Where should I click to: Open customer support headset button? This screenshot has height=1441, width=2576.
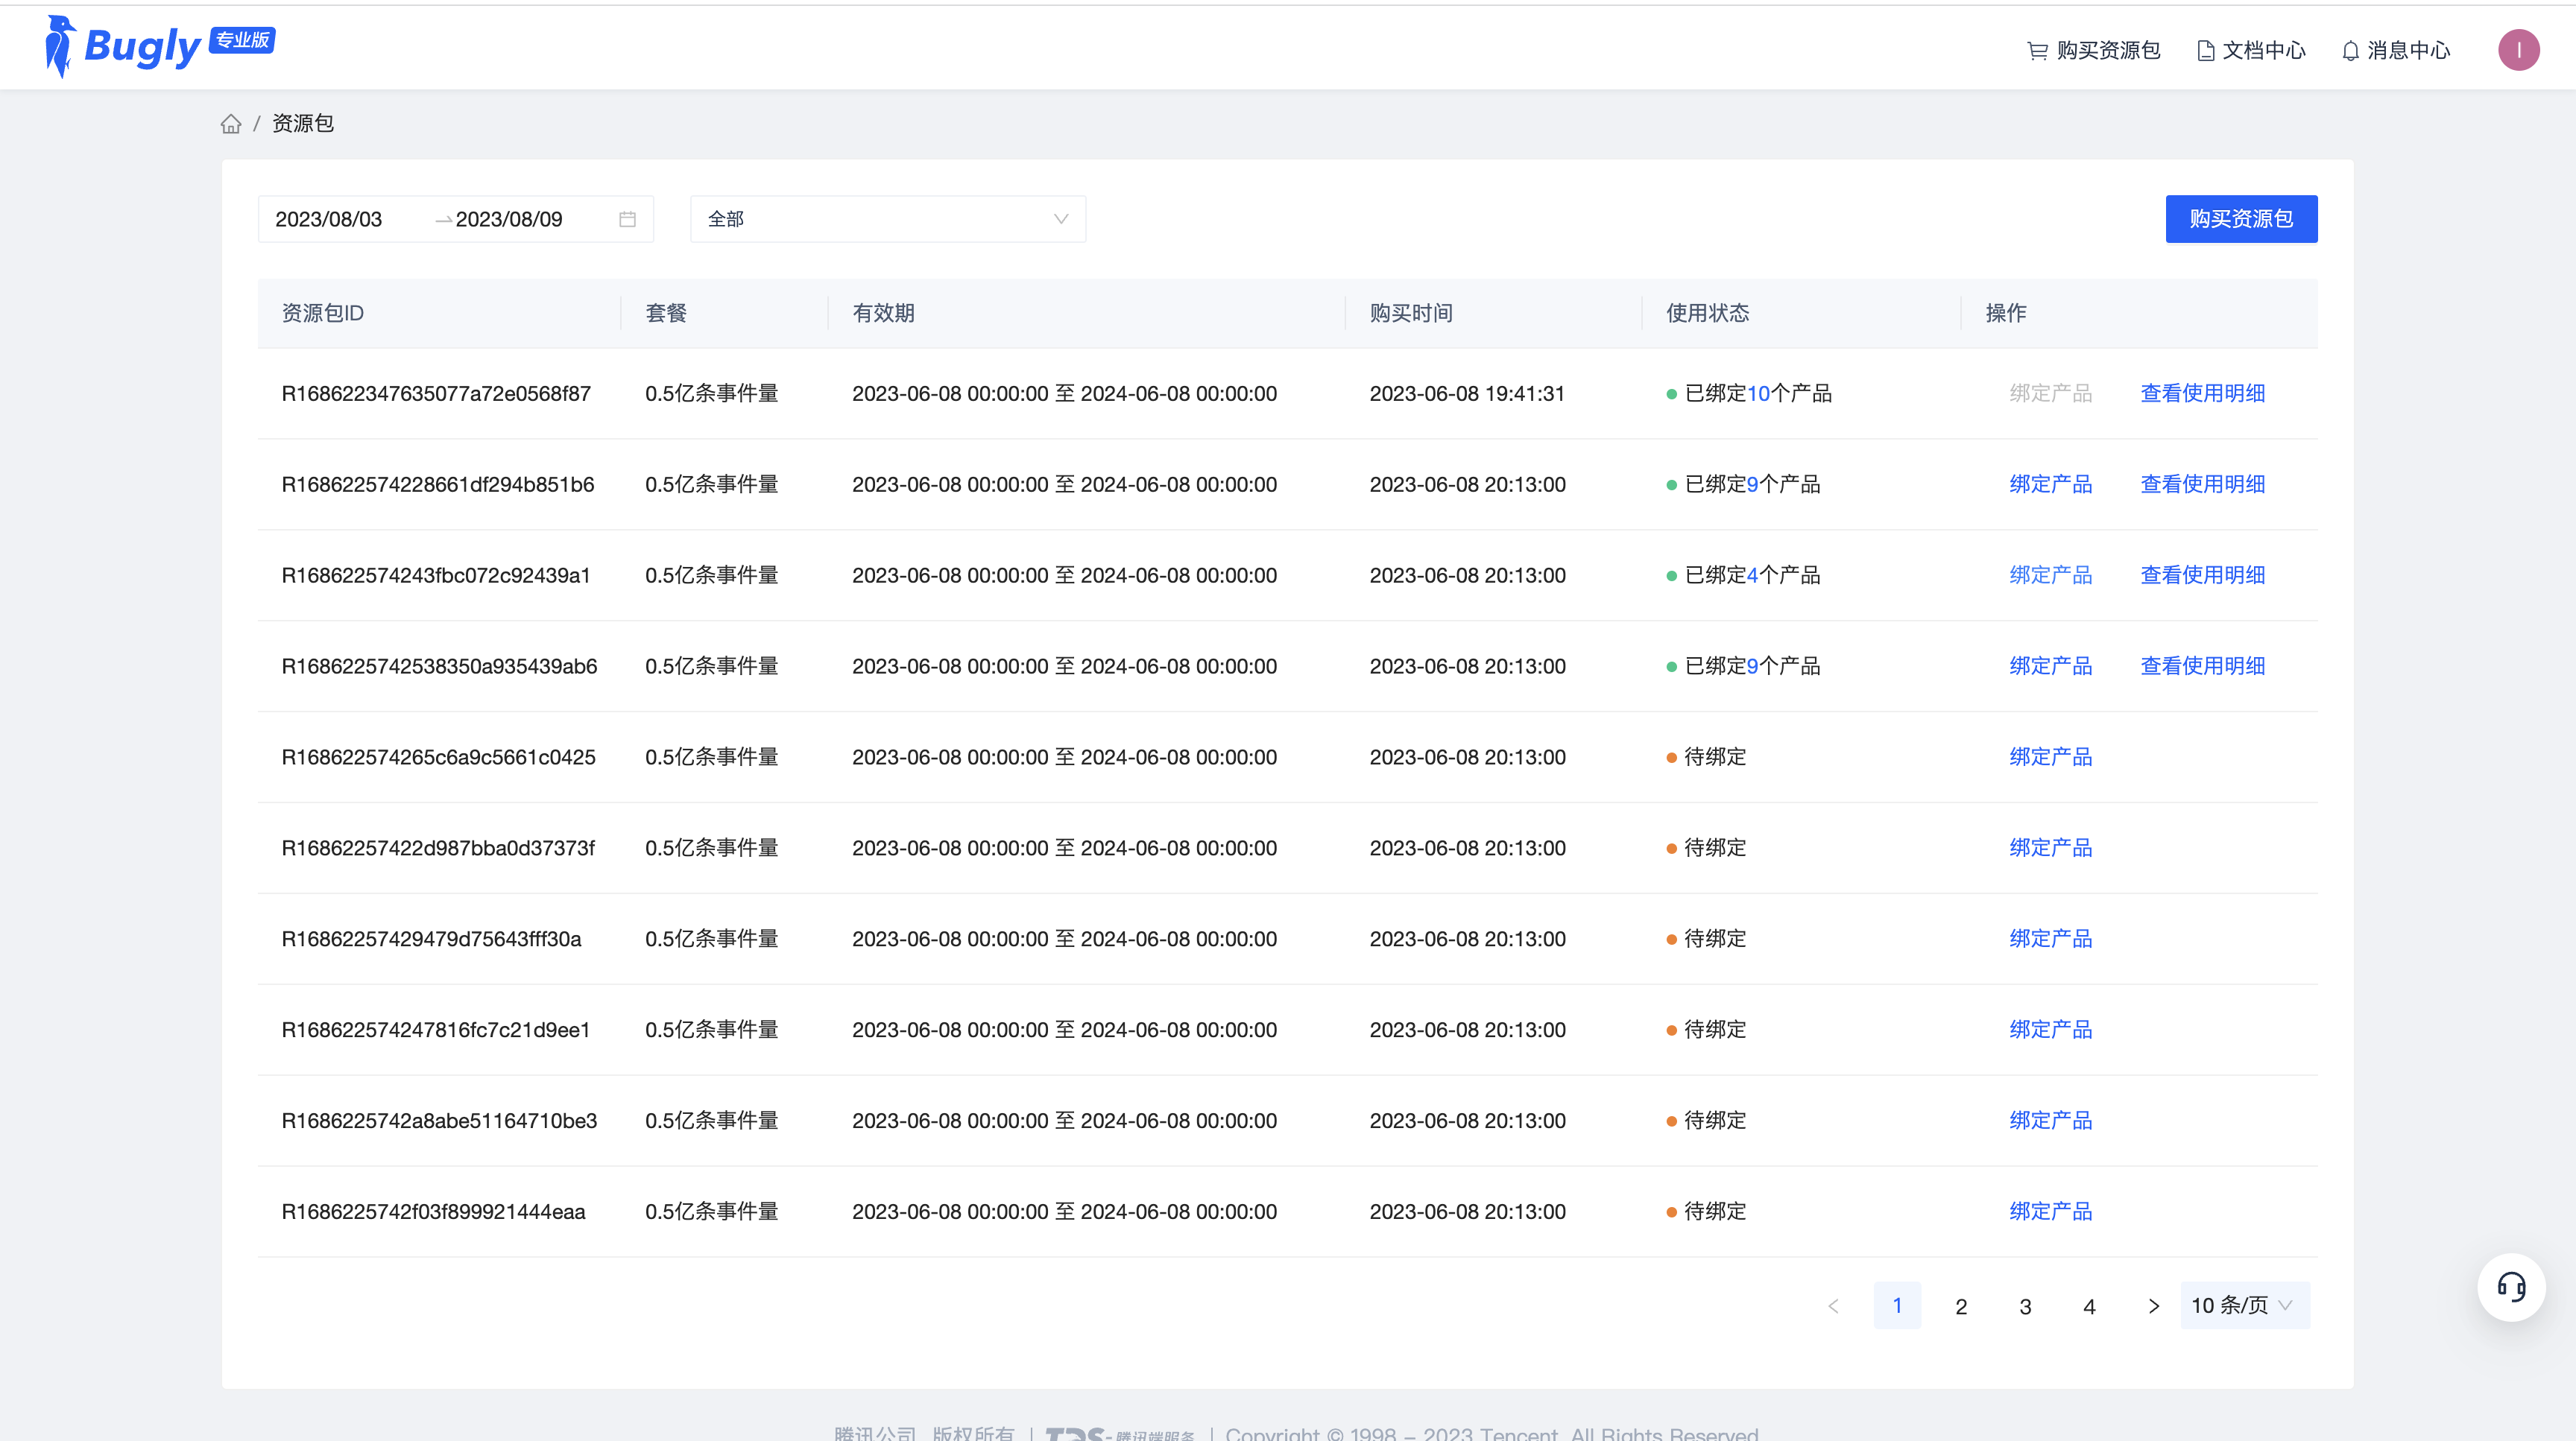click(x=2511, y=1287)
